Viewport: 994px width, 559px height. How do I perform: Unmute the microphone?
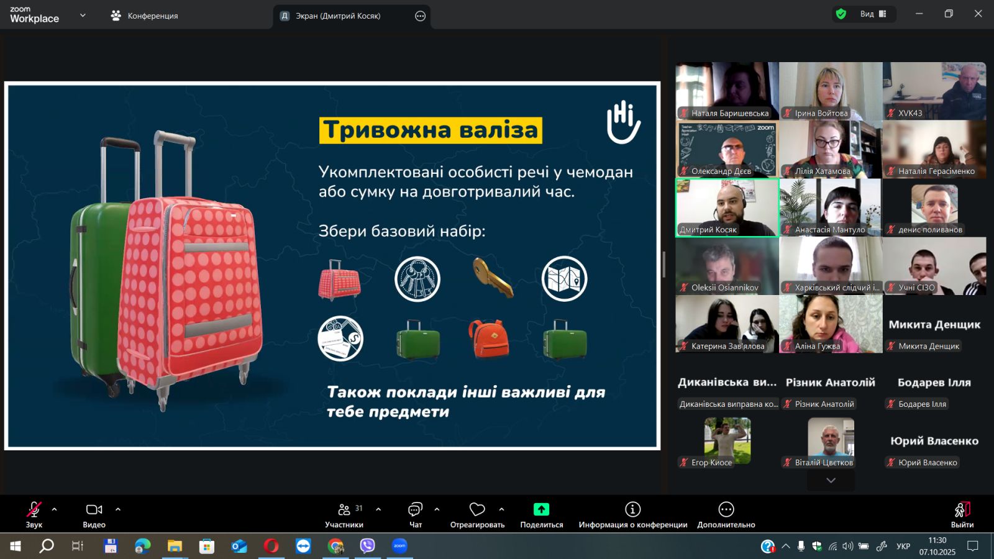pos(34,510)
